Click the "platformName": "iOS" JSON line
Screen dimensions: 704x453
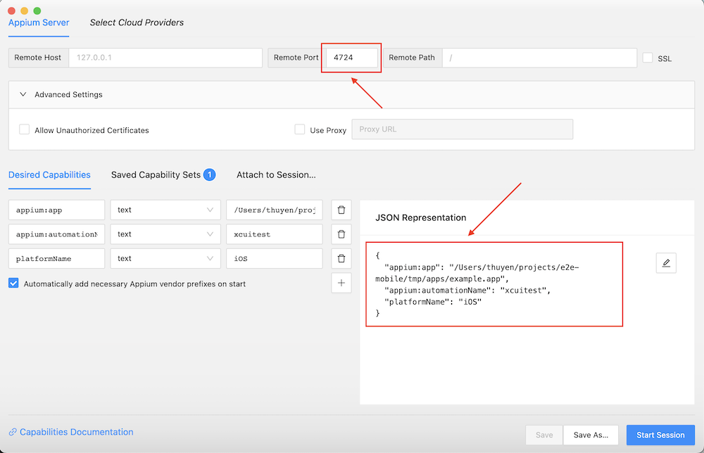(433, 302)
